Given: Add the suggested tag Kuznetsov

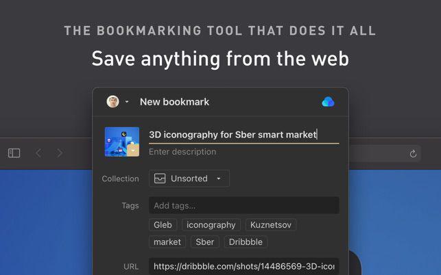Looking at the screenshot, I should pyautogui.click(x=271, y=225).
